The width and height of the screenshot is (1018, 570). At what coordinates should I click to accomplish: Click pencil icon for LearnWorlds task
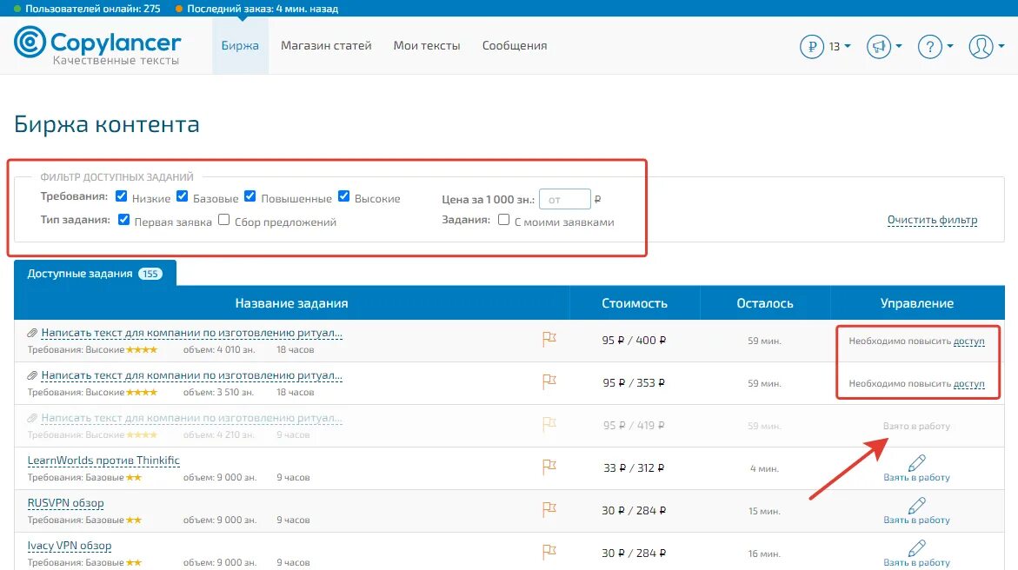click(x=916, y=463)
